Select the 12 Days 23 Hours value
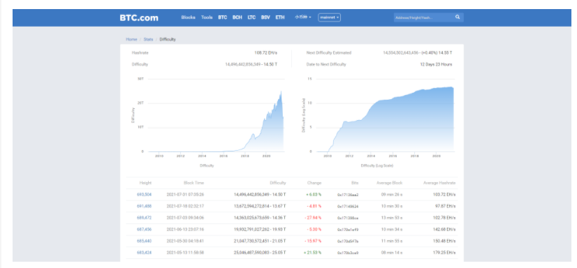Screen dimensions: 577x268 click(x=436, y=64)
